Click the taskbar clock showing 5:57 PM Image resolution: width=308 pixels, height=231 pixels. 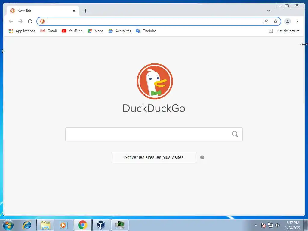click(x=293, y=225)
